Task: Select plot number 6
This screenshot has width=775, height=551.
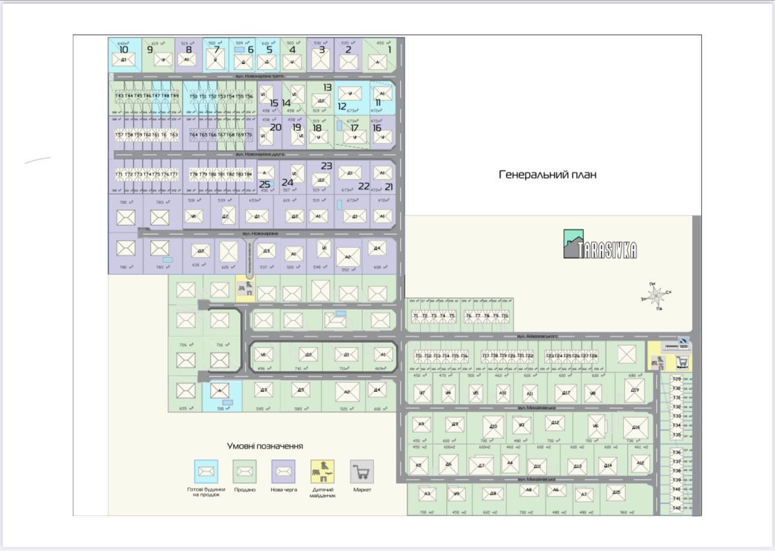Action: click(x=251, y=50)
